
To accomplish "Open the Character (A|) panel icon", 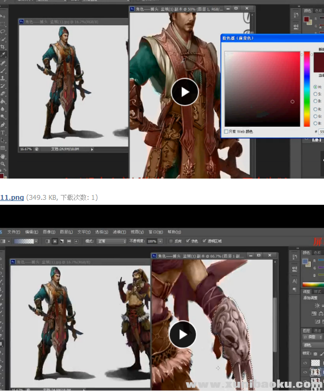I will (294, 281).
